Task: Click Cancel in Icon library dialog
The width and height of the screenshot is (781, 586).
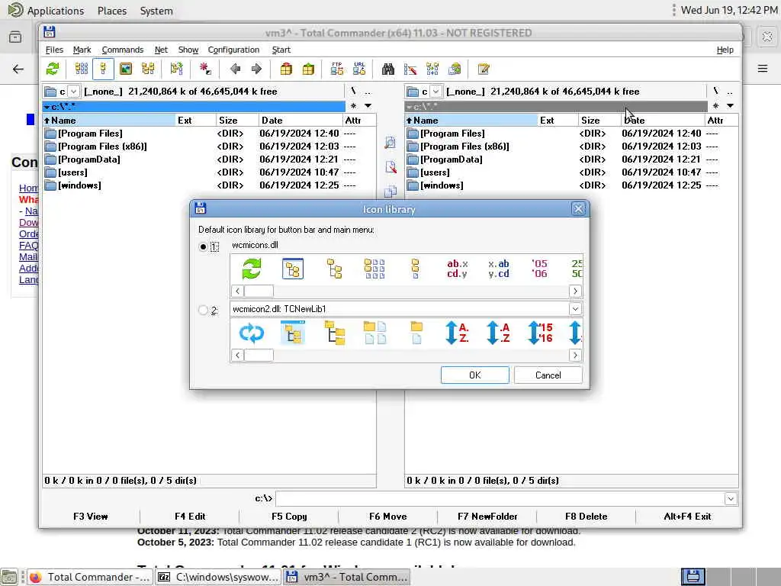Action: coord(548,375)
